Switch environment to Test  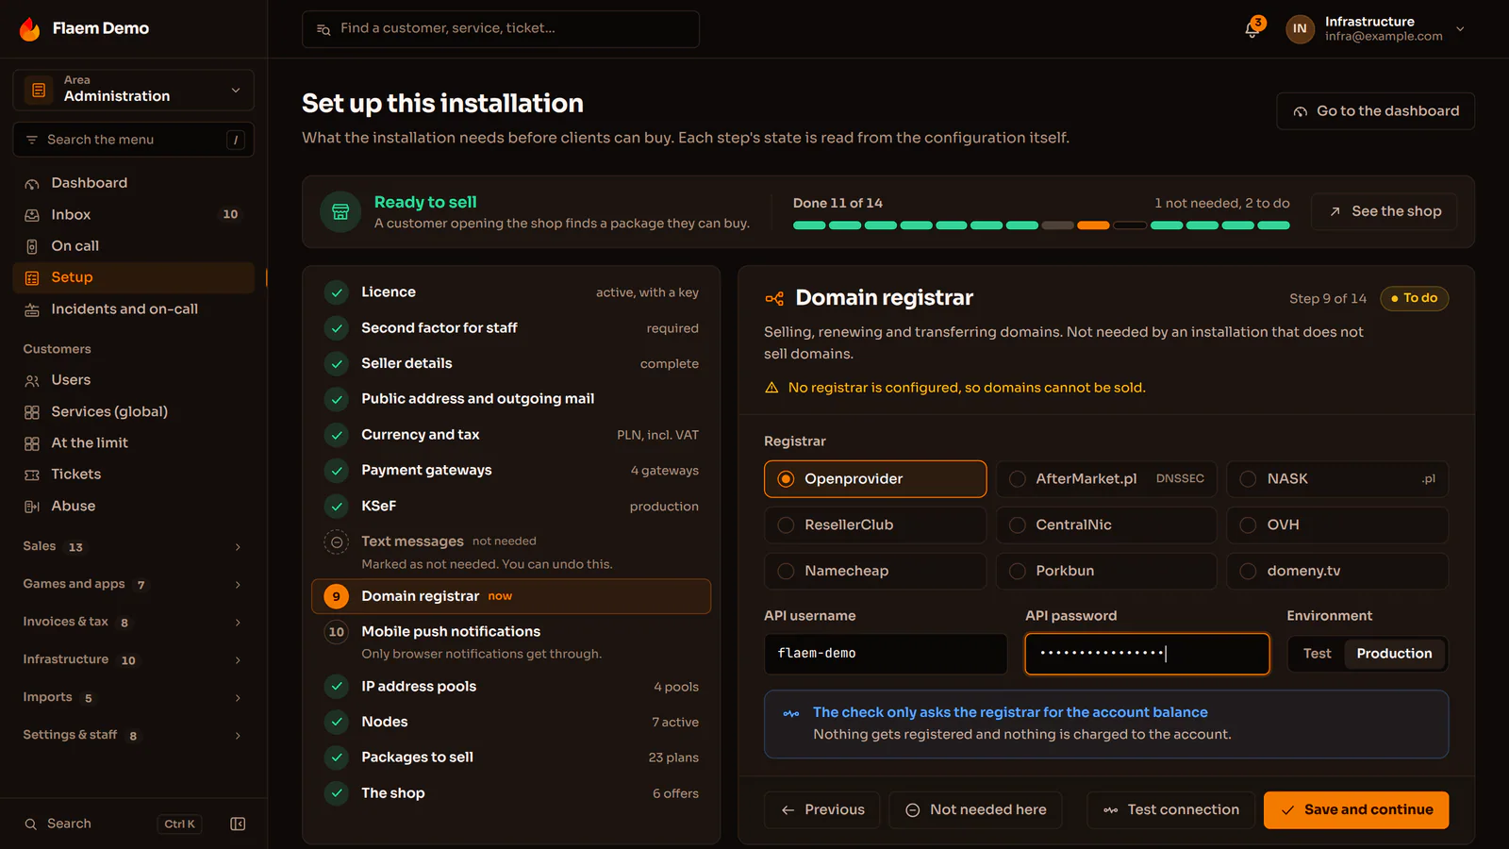pyautogui.click(x=1317, y=654)
